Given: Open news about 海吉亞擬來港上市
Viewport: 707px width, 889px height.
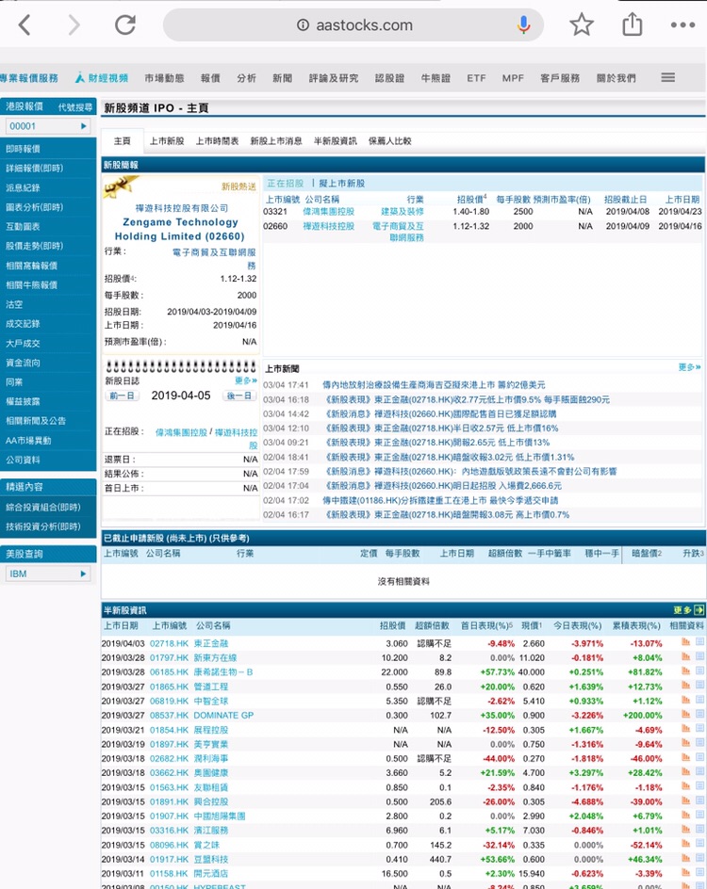Looking at the screenshot, I should [434, 384].
